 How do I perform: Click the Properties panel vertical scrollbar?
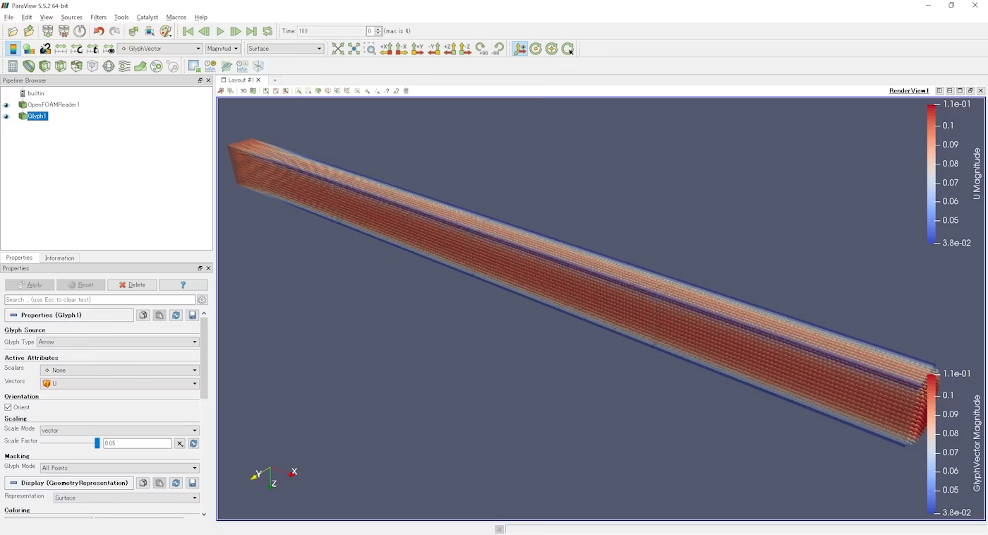pyautogui.click(x=204, y=359)
